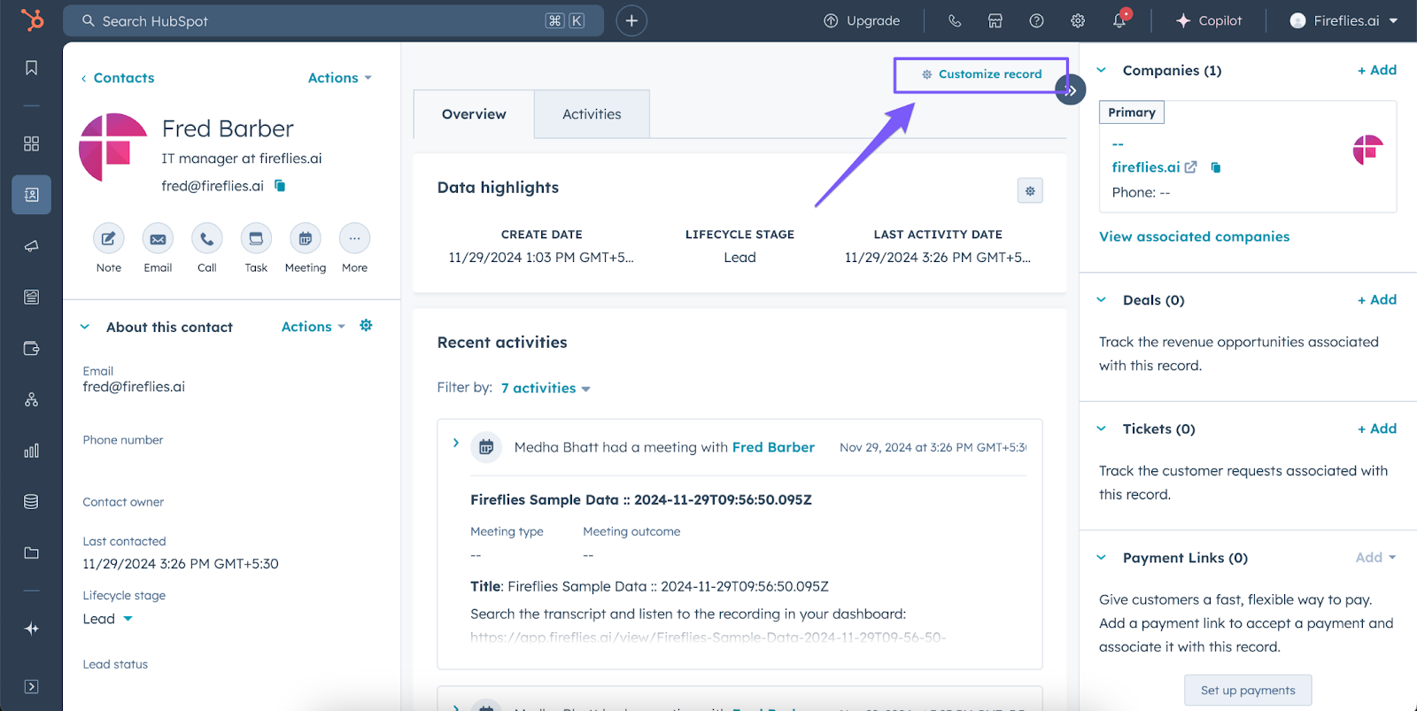Image resolution: width=1417 pixels, height=711 pixels.
Task: Open About this contact settings gear
Action: click(x=366, y=326)
